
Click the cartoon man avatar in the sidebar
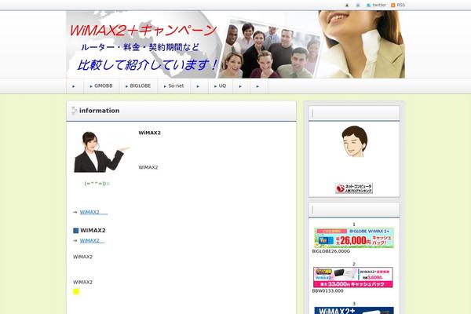click(355, 141)
